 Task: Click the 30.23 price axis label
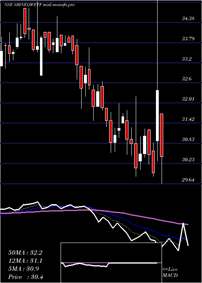click(188, 160)
